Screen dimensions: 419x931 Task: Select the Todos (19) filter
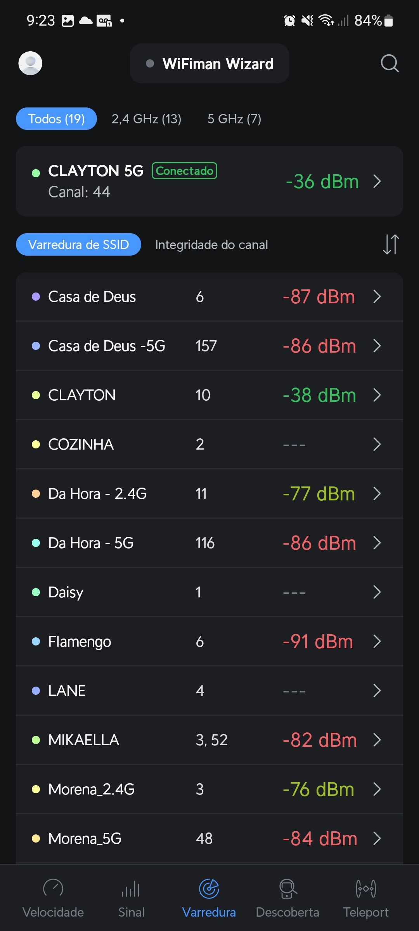tap(56, 119)
